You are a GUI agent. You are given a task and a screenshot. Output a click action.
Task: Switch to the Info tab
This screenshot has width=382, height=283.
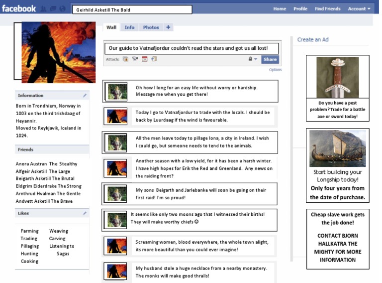coord(129,27)
